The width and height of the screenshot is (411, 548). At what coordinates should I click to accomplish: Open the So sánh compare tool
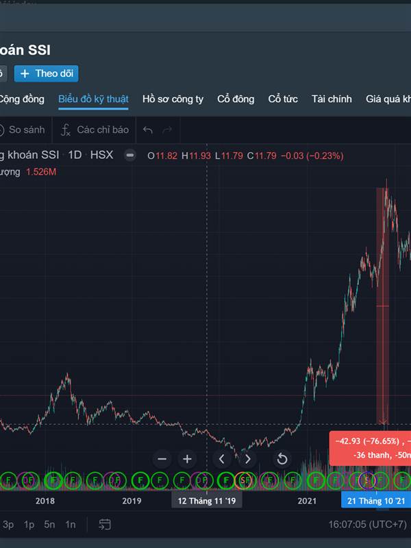(x=23, y=130)
